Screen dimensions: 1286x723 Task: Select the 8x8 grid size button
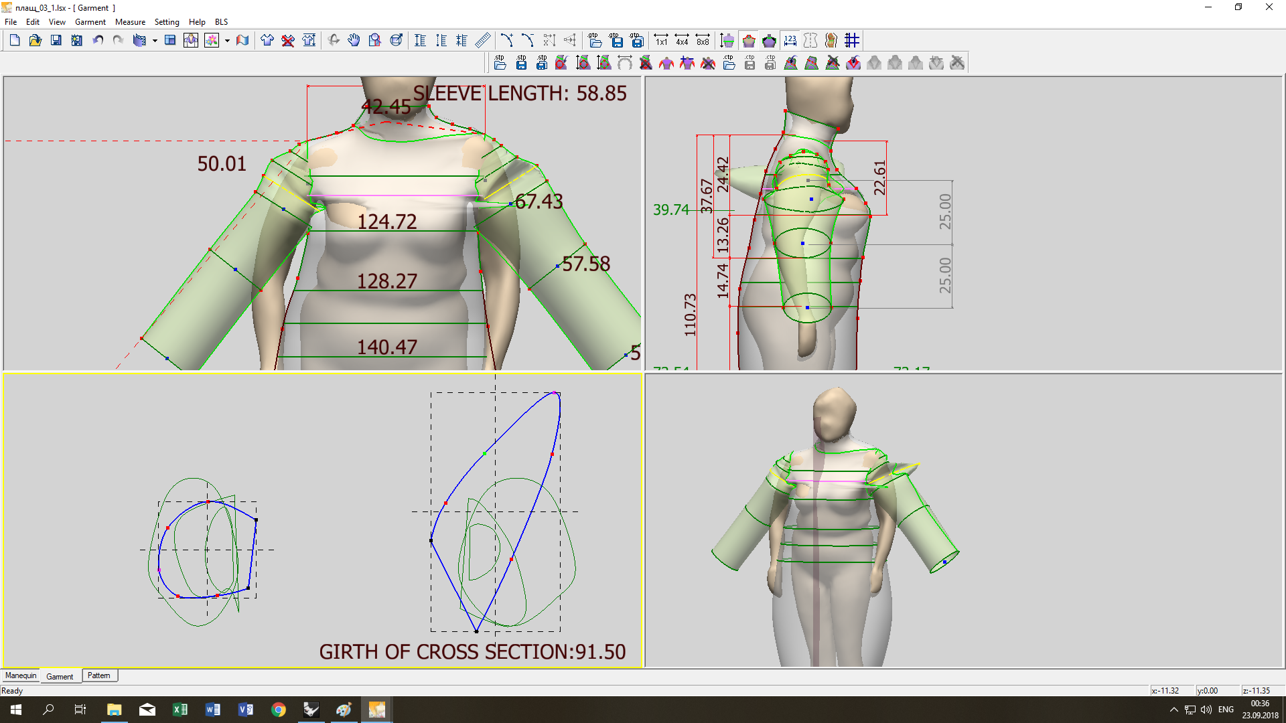(x=703, y=41)
